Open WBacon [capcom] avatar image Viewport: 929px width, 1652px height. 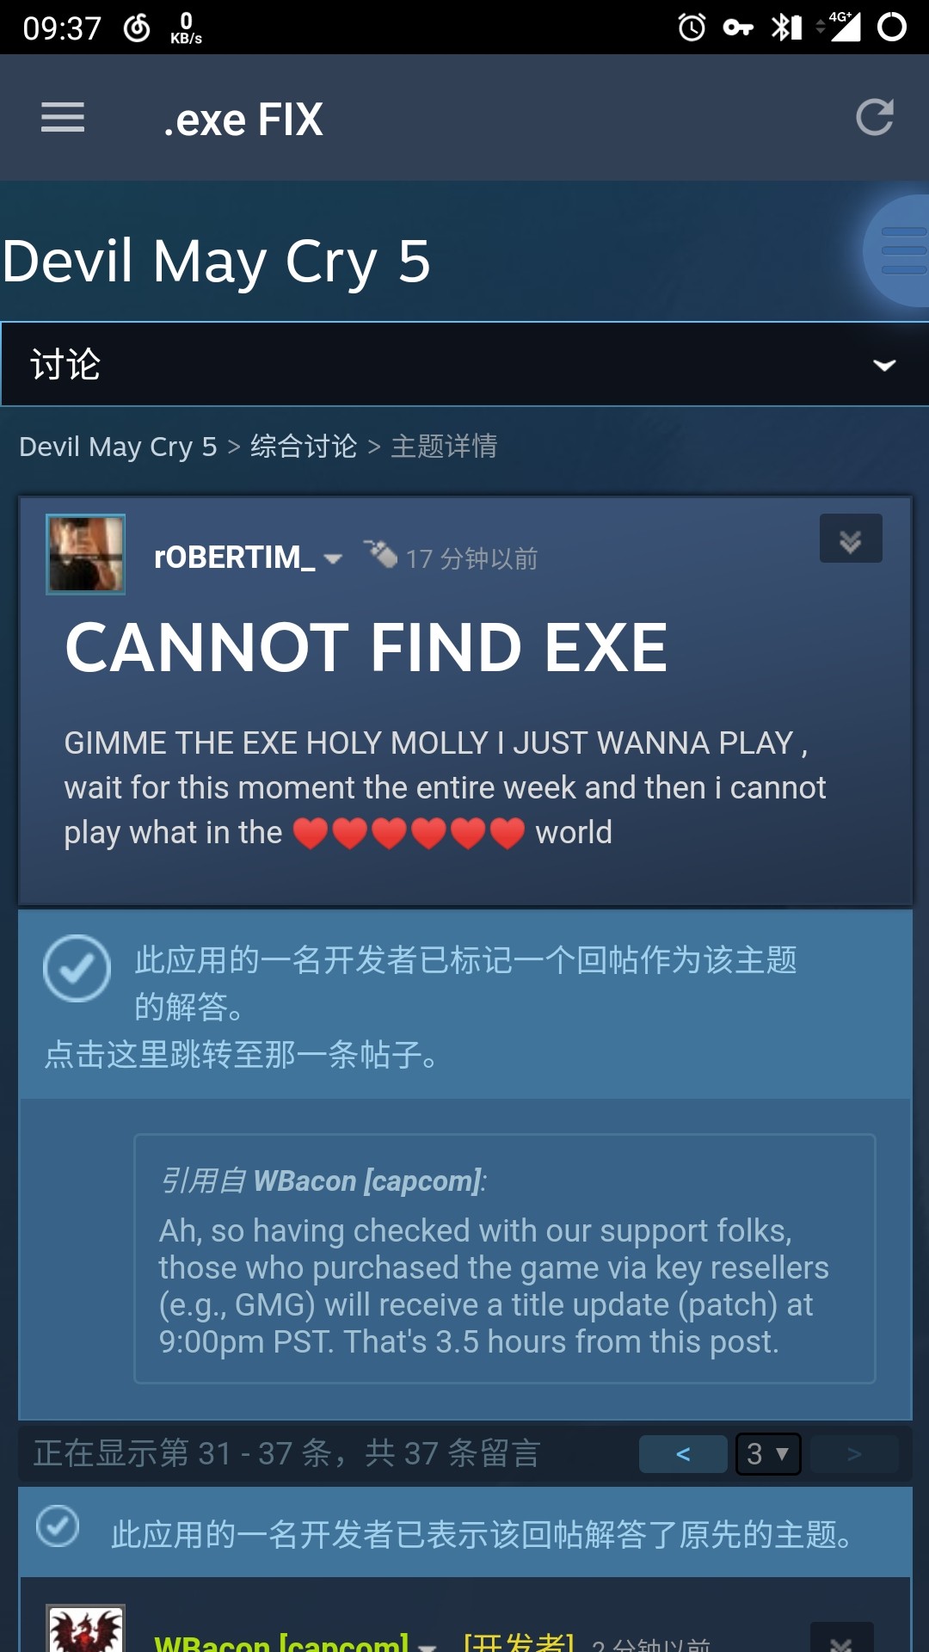click(85, 1628)
